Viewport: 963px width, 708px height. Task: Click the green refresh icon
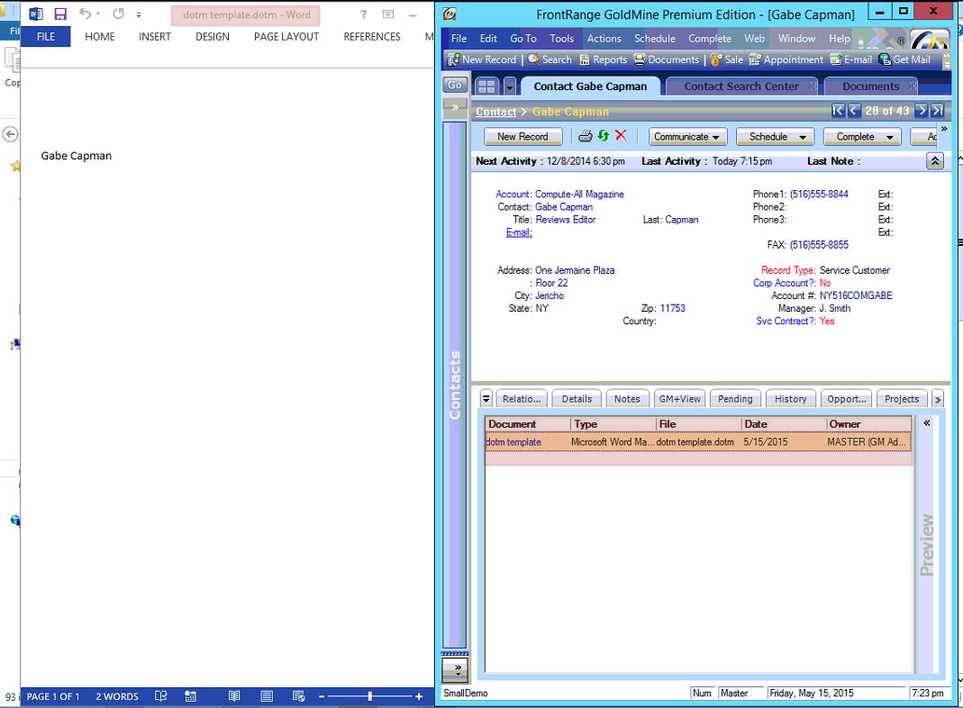[x=603, y=136]
